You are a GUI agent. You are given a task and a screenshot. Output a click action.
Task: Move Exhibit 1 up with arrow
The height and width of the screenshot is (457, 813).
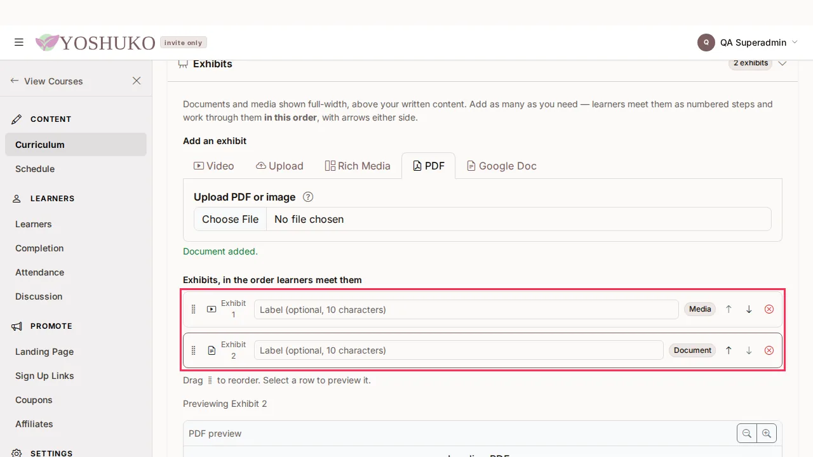[729, 309]
